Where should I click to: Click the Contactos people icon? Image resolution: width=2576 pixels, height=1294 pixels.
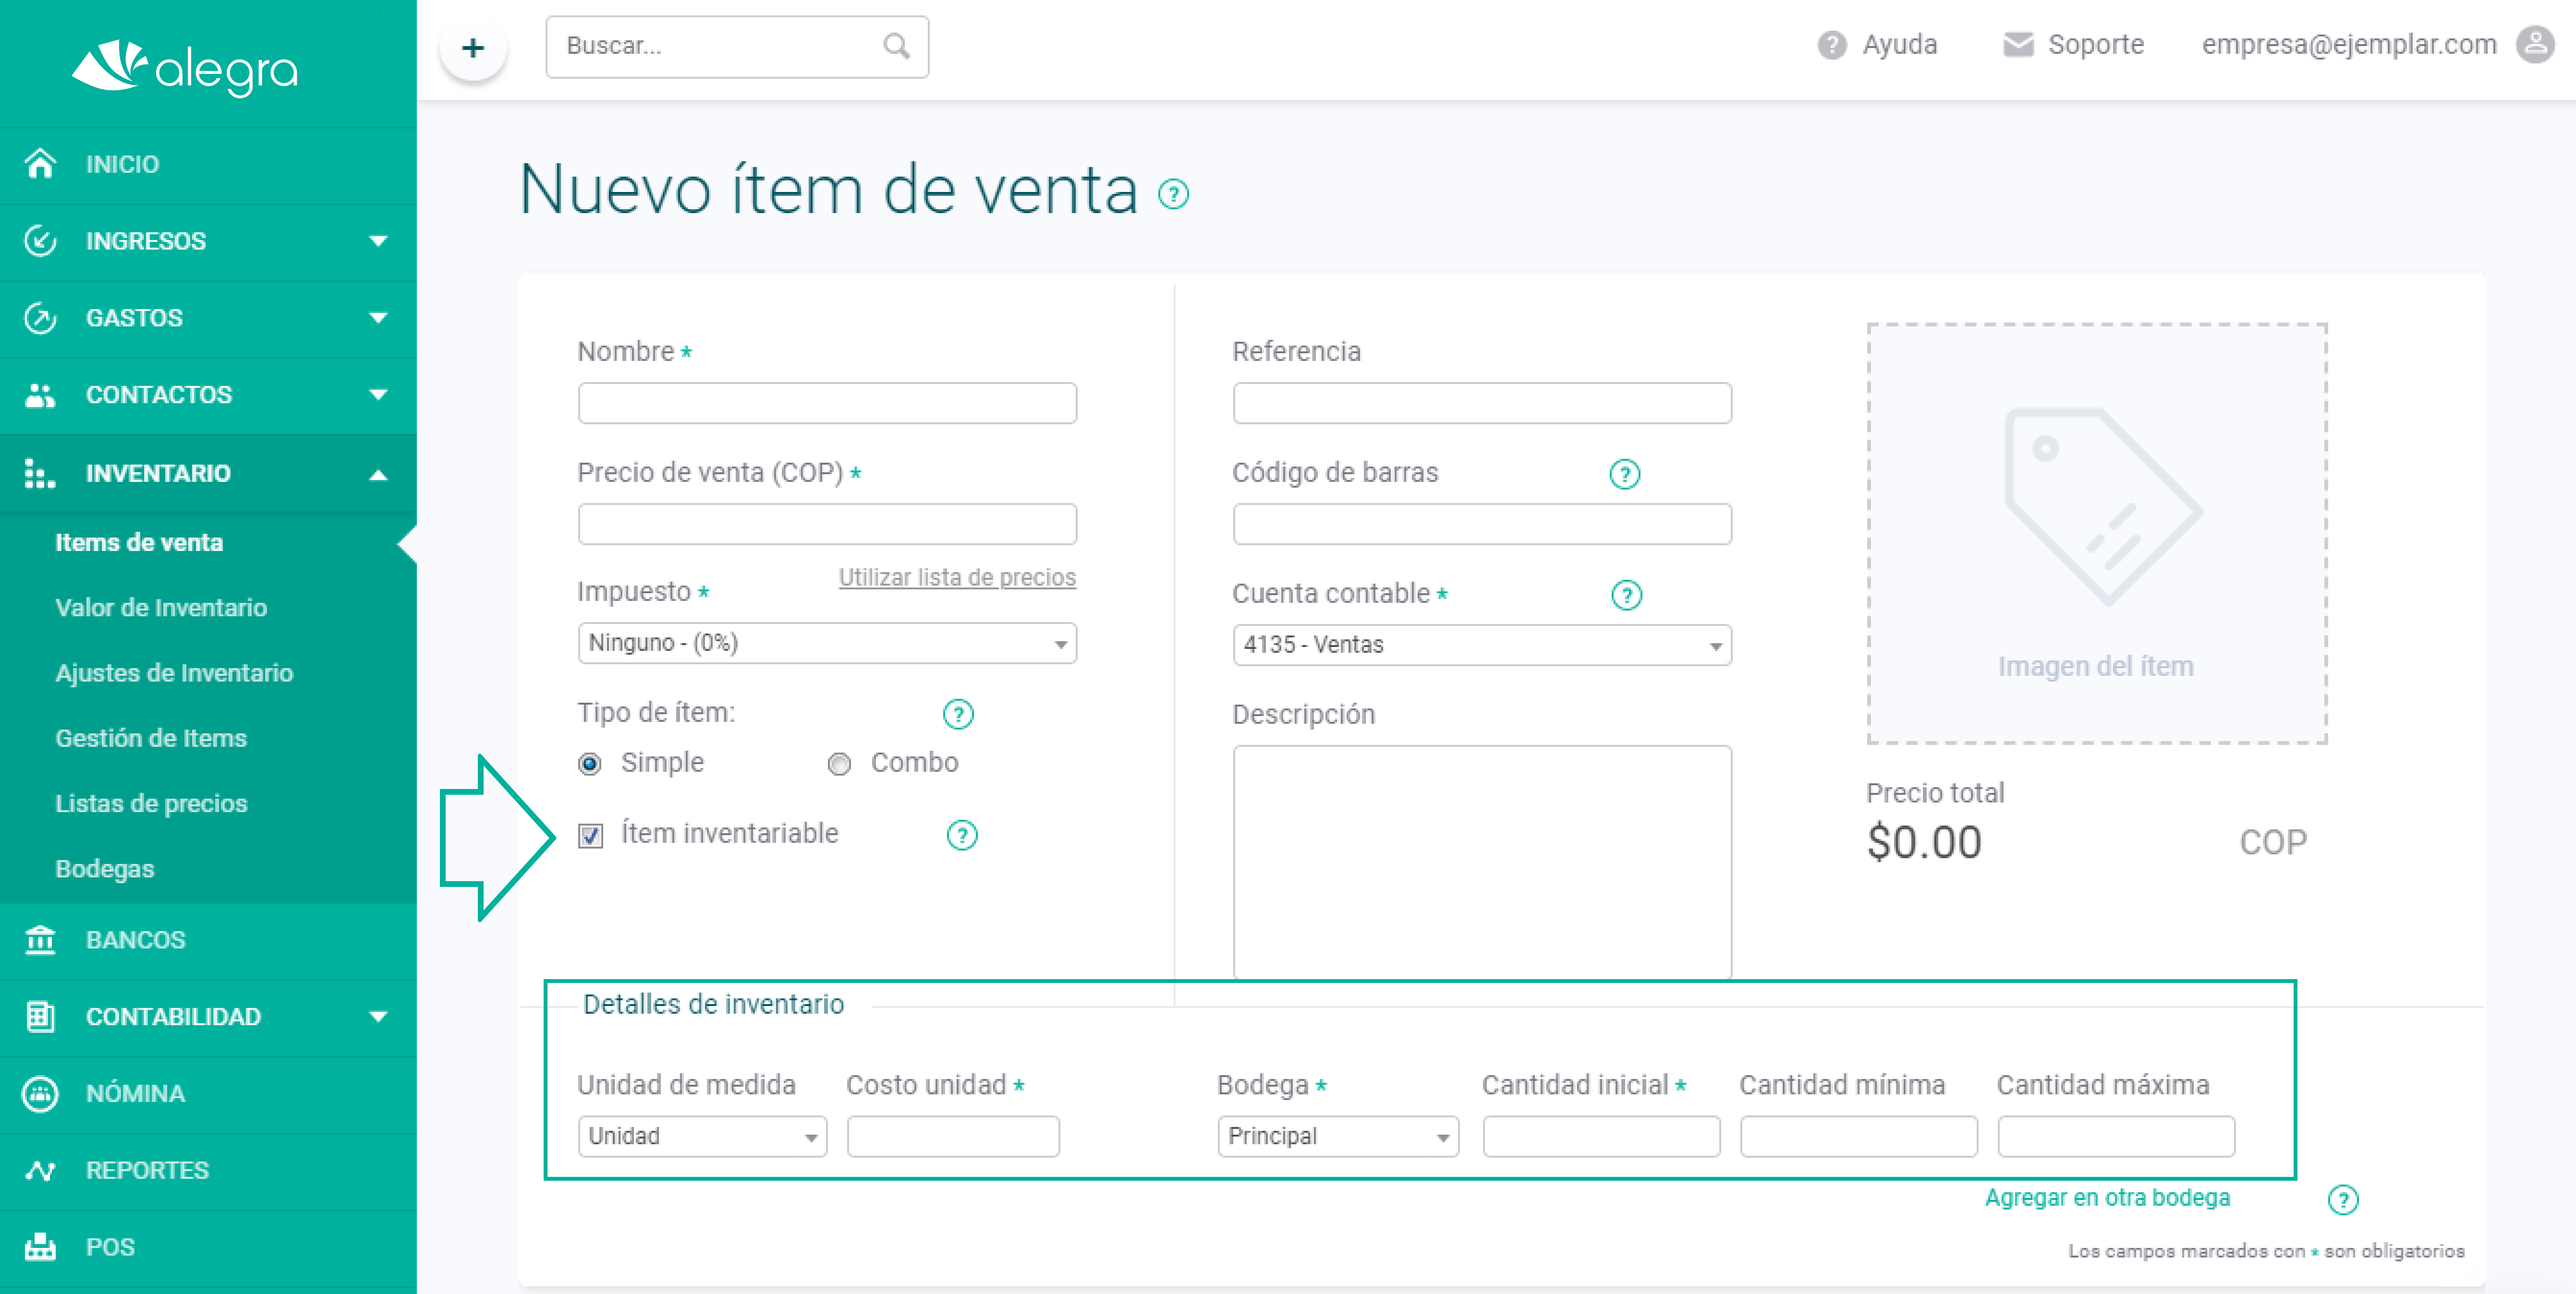coord(40,395)
